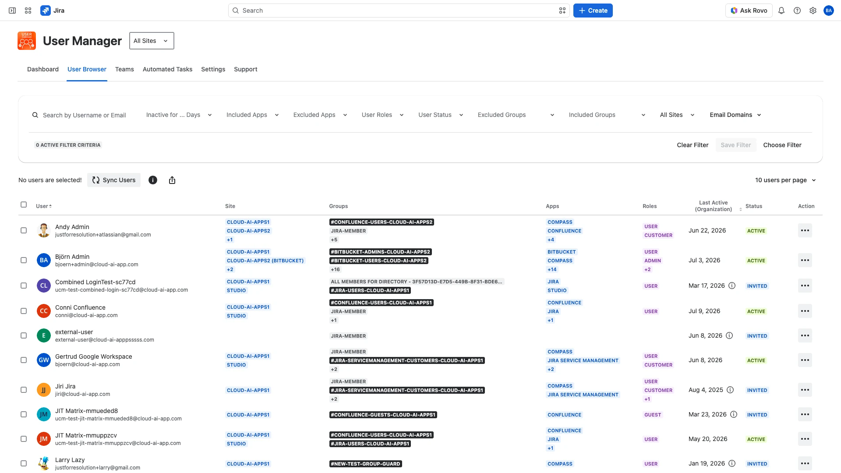This screenshot has width=841, height=473.
Task: Open actions menu for JIT Matrix-mmuppzcv
Action: [x=805, y=439]
